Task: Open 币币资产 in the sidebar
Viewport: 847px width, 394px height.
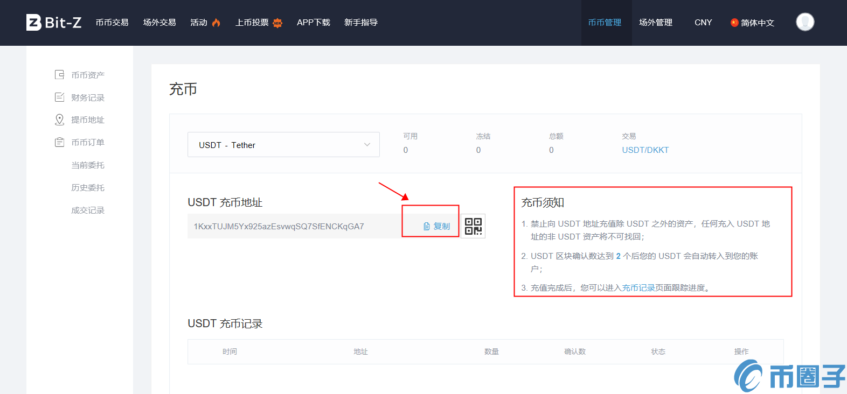Action: [x=88, y=75]
